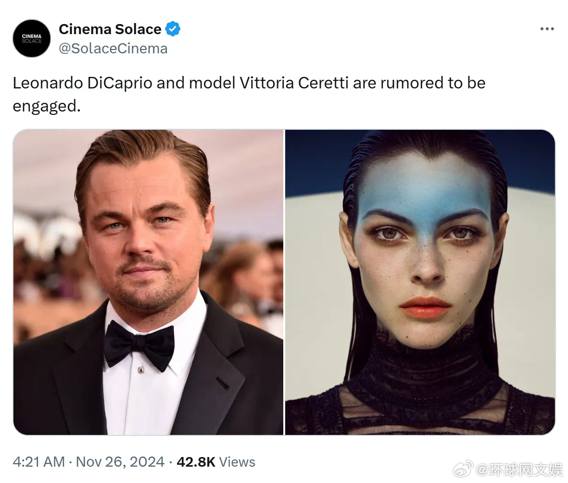The width and height of the screenshot is (568, 483).
Task: Click the black bow tie in left photo
Action: click(139, 345)
